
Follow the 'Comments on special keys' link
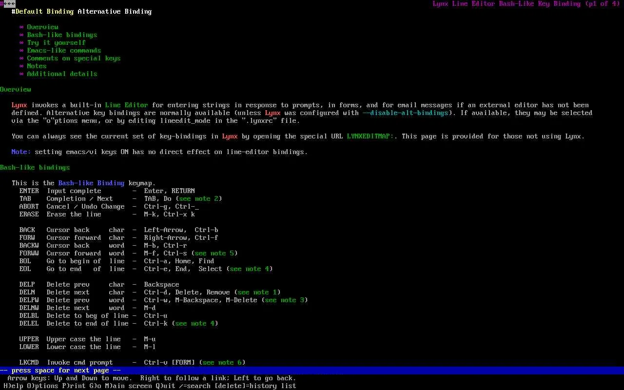pyautogui.click(x=74, y=58)
